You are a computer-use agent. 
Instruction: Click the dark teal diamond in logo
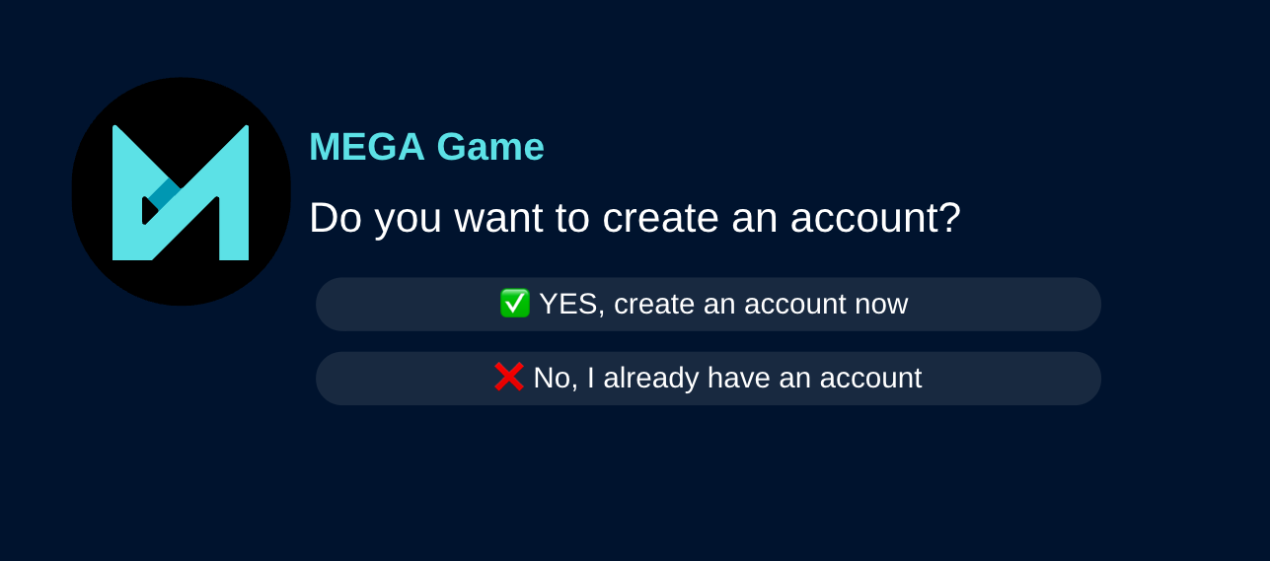165,193
